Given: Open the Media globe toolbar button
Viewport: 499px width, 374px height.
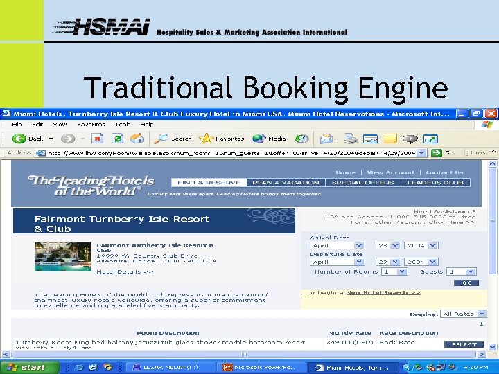Looking at the screenshot, I should click(x=269, y=139).
